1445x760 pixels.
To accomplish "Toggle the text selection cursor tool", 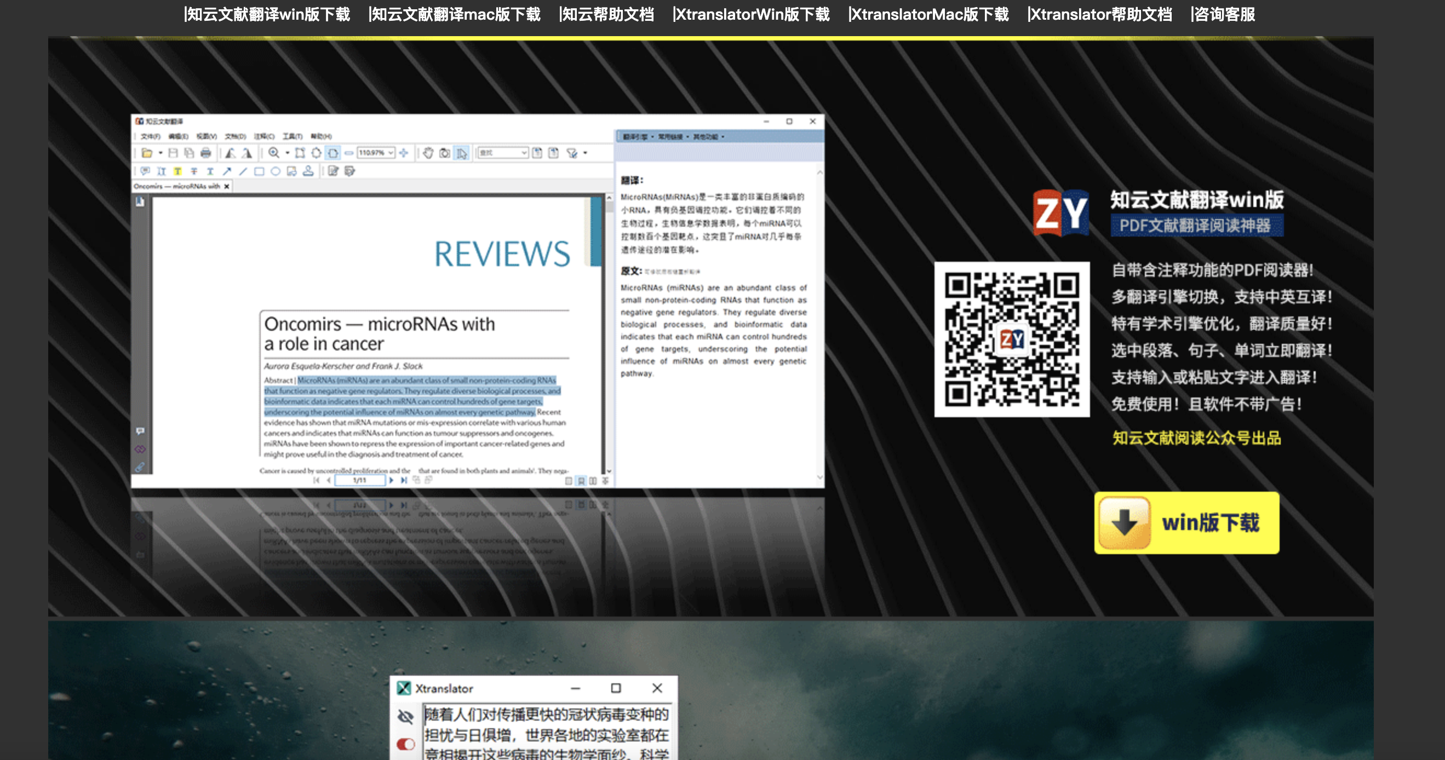I will pyautogui.click(x=461, y=153).
